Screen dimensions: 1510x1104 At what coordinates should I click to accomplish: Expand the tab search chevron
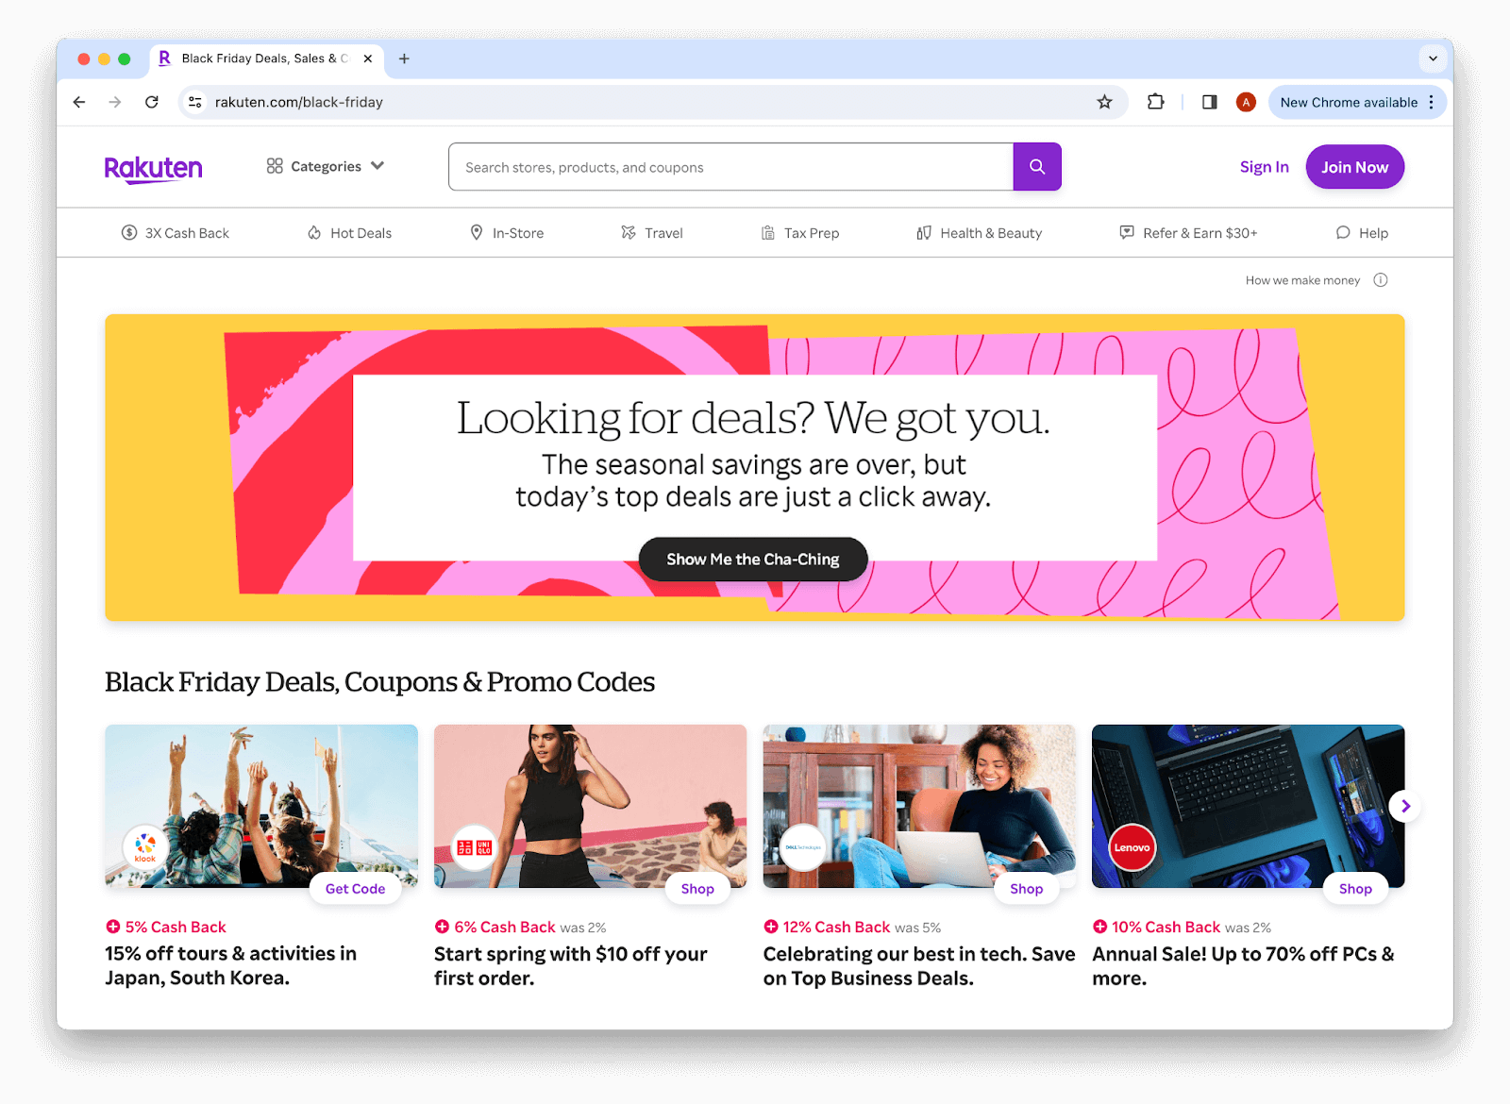click(x=1433, y=59)
